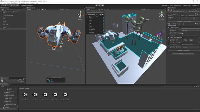Toggle the Physical Object component checkbox

[169, 27]
